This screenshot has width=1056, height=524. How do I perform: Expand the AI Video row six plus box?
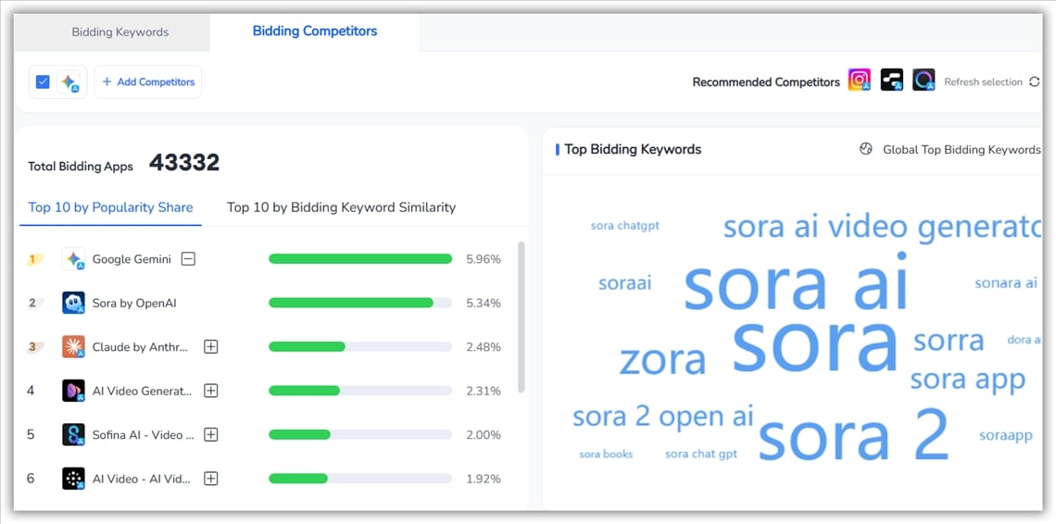211,479
